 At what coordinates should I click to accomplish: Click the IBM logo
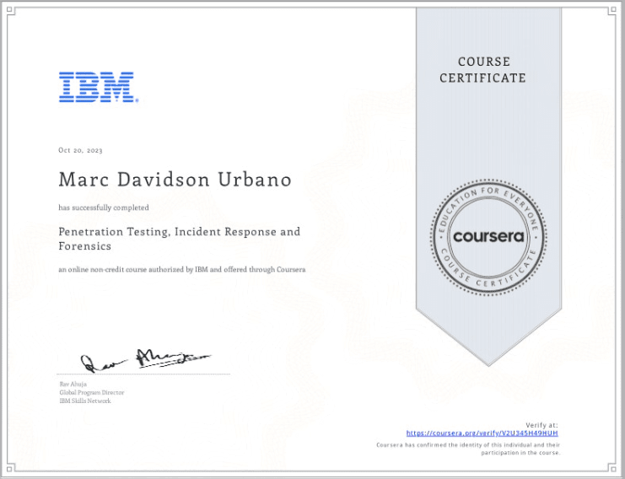click(99, 87)
